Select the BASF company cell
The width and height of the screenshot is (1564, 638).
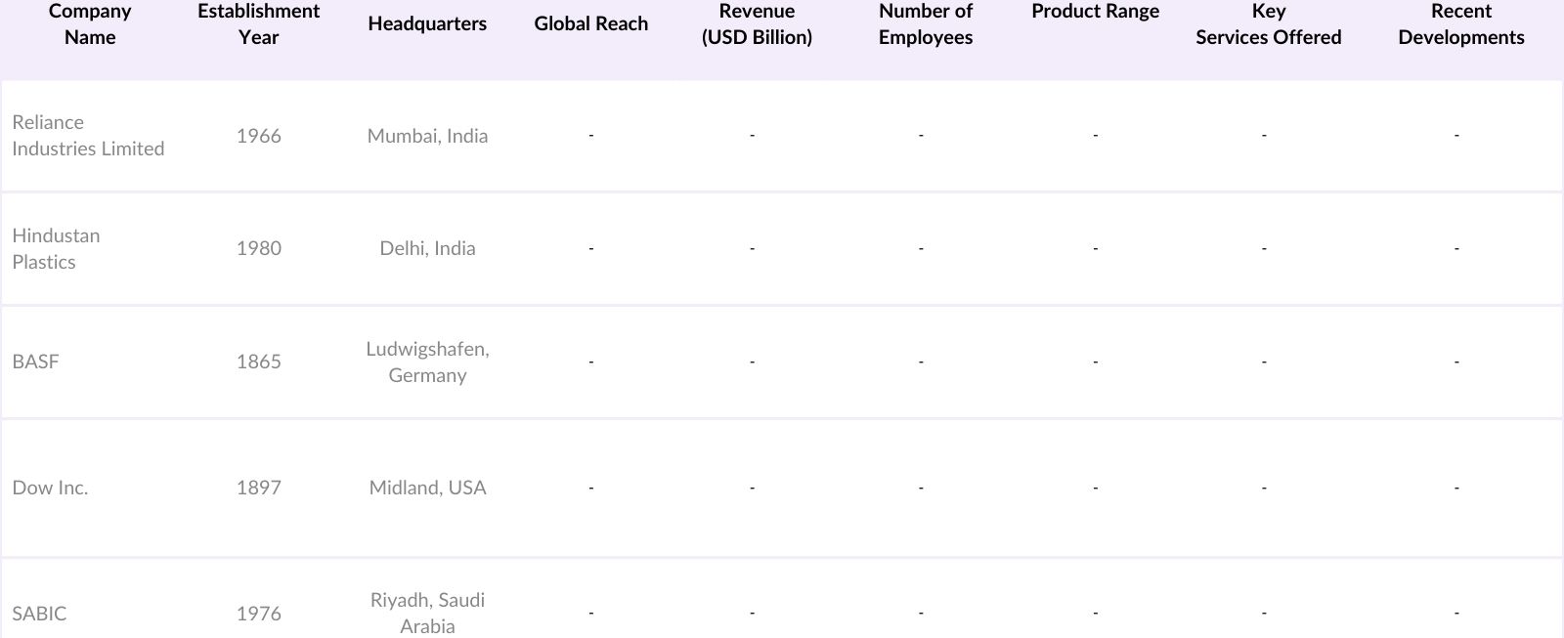pos(36,362)
